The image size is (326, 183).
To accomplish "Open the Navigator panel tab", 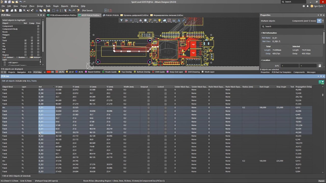I will click(x=21, y=72).
